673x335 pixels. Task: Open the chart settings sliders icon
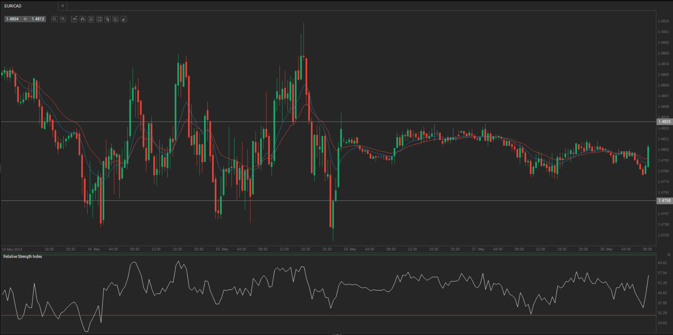click(x=91, y=19)
